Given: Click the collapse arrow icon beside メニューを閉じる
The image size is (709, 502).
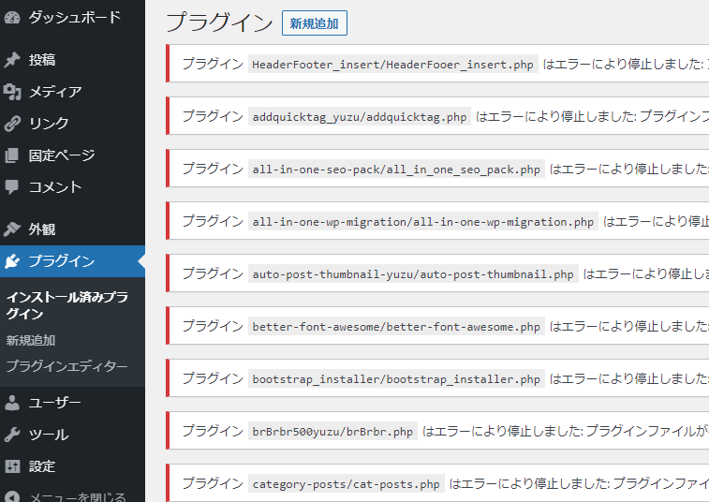Looking at the screenshot, I should [x=12, y=496].
